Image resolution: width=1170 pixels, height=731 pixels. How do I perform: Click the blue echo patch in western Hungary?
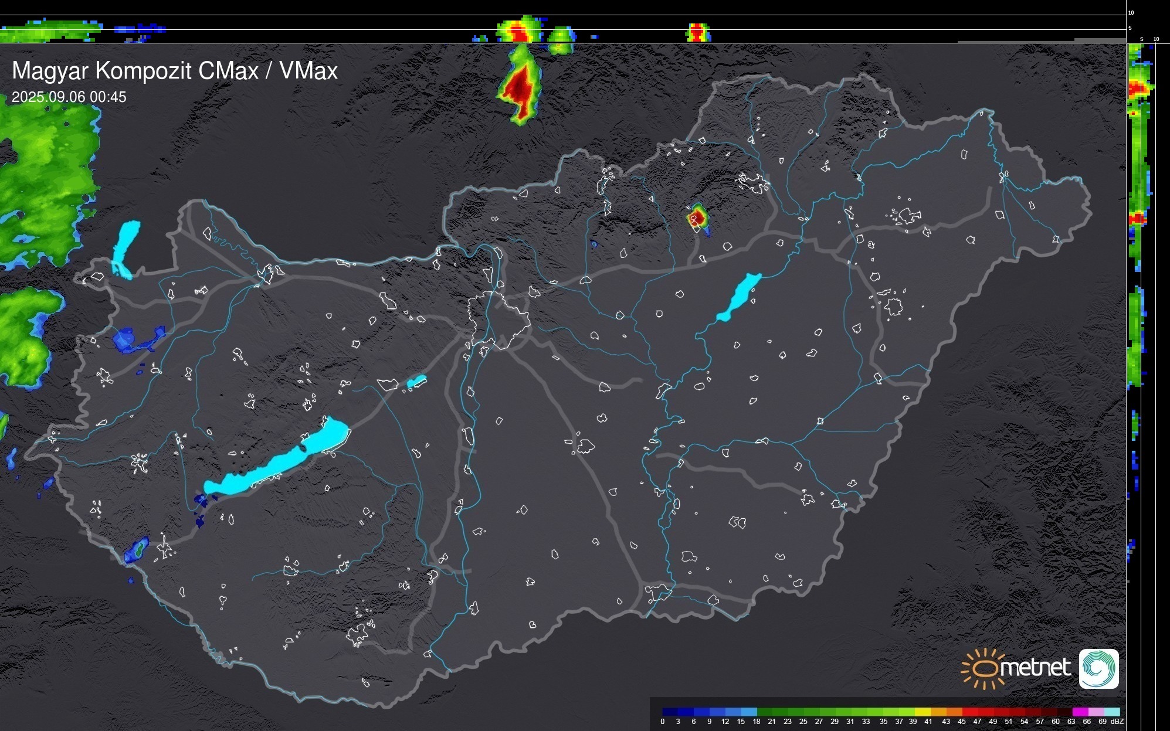point(125,339)
